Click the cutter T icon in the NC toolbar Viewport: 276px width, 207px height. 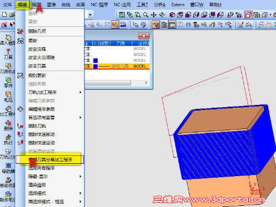196,25
